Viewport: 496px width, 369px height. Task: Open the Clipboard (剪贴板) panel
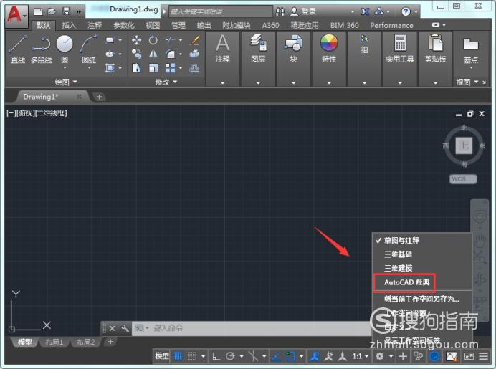435,49
